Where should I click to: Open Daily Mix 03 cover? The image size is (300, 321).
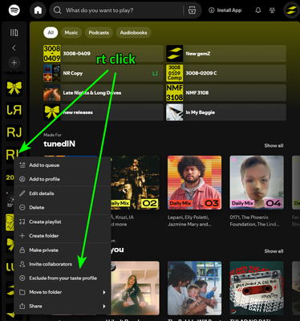195,182
